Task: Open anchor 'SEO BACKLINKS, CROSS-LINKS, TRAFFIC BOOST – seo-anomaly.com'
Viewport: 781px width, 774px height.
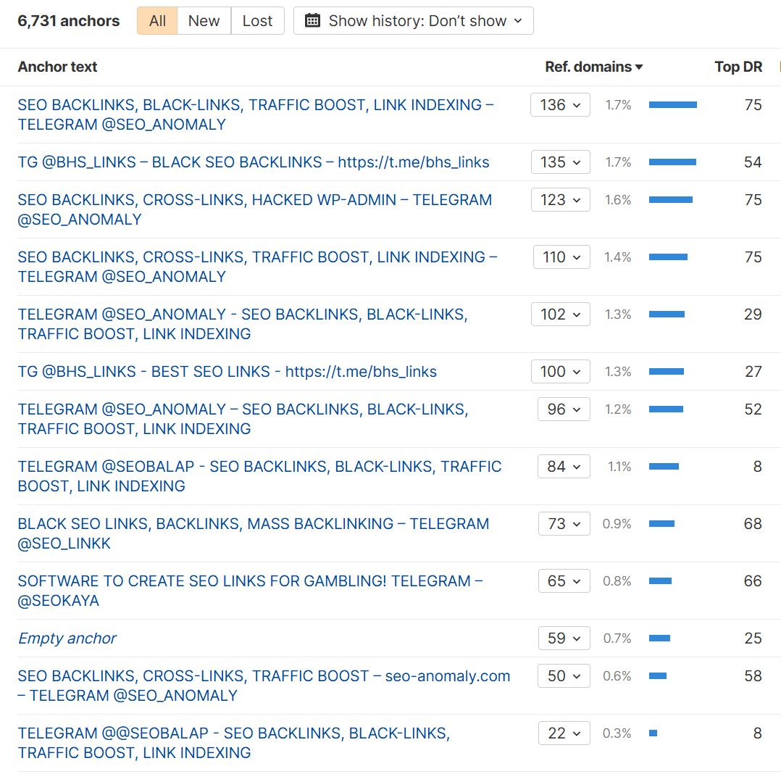Action: coord(264,686)
